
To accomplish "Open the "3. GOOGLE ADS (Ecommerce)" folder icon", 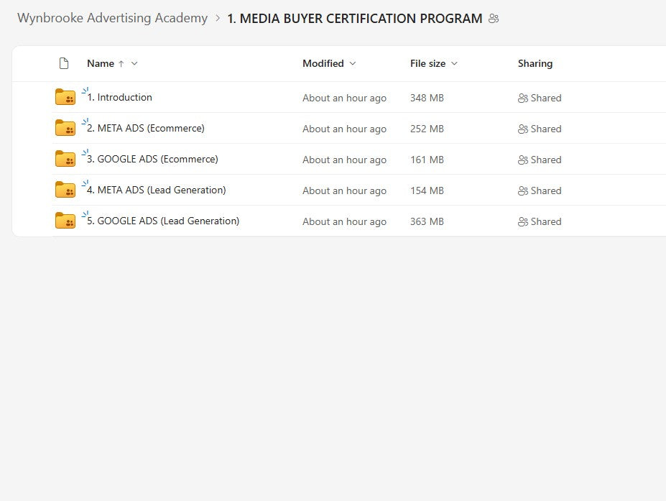I will [65, 159].
